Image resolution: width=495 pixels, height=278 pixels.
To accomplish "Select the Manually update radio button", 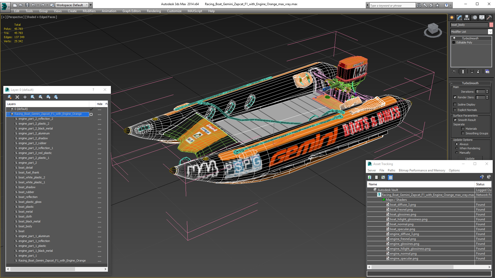I will 457,153.
